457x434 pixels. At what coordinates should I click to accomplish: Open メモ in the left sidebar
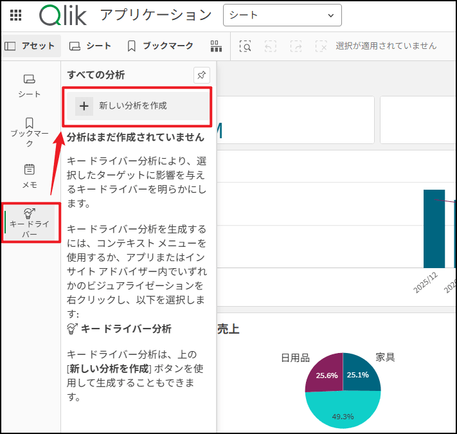click(x=30, y=176)
